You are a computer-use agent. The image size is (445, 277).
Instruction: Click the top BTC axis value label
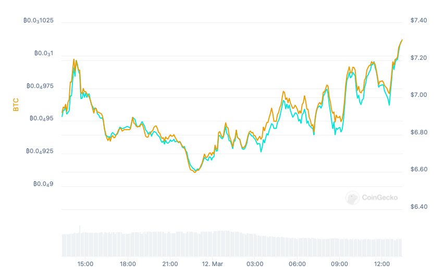pos(42,21)
